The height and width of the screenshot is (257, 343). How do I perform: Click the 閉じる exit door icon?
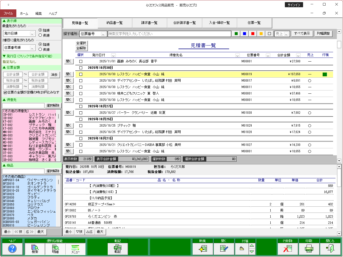pos(330,249)
